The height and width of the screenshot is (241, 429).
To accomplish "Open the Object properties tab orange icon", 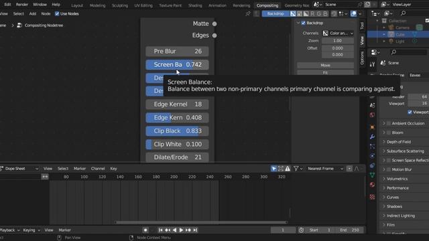I will (373, 127).
